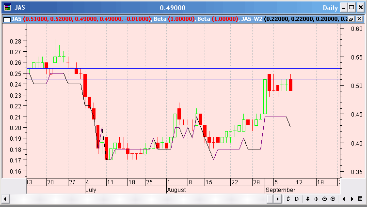Click the upper blue horizontal line
367x207 pixels.
click(183, 68)
